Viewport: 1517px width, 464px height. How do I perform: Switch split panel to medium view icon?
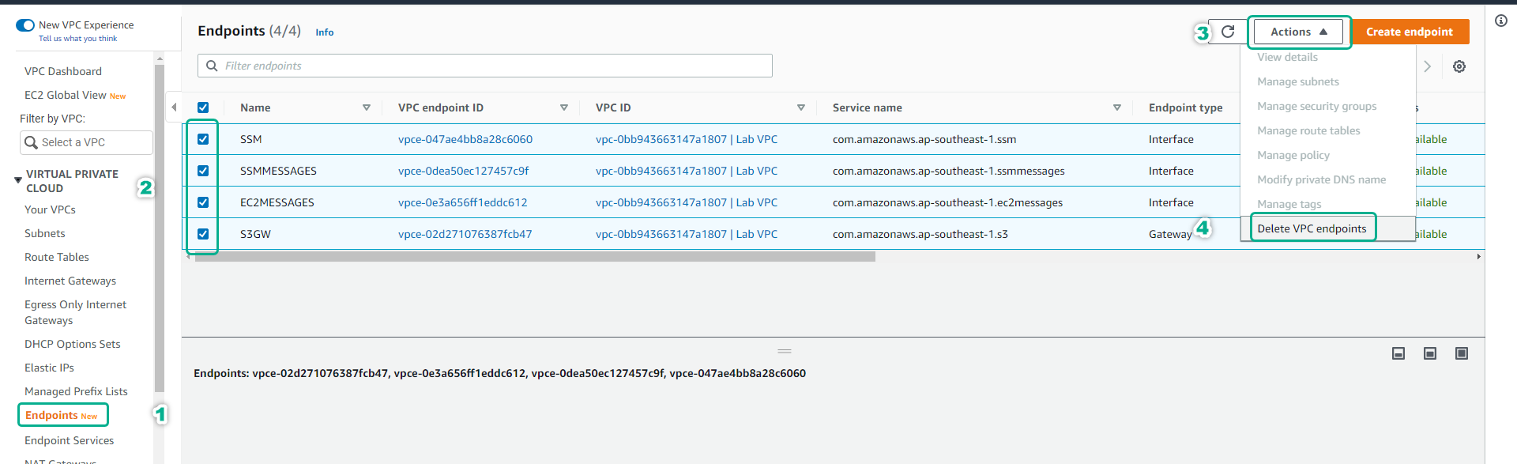point(1430,353)
